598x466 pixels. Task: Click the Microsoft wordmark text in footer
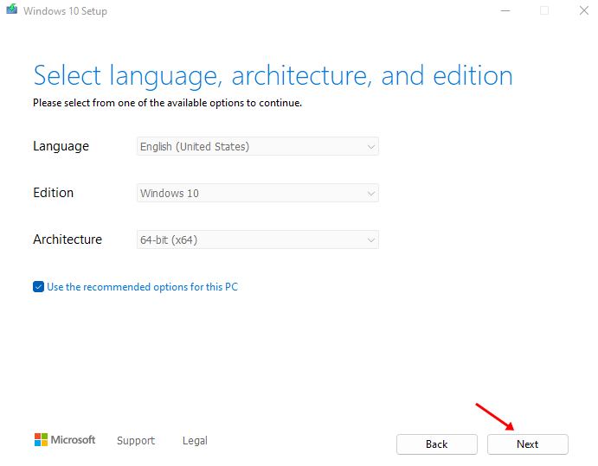point(74,440)
